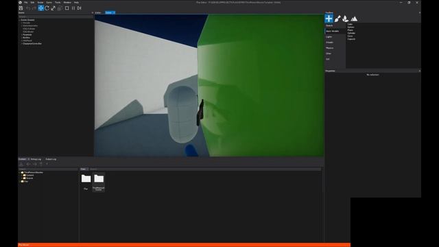
Task: Click the Flax logo icon in title bar
Action: pos(20,2)
